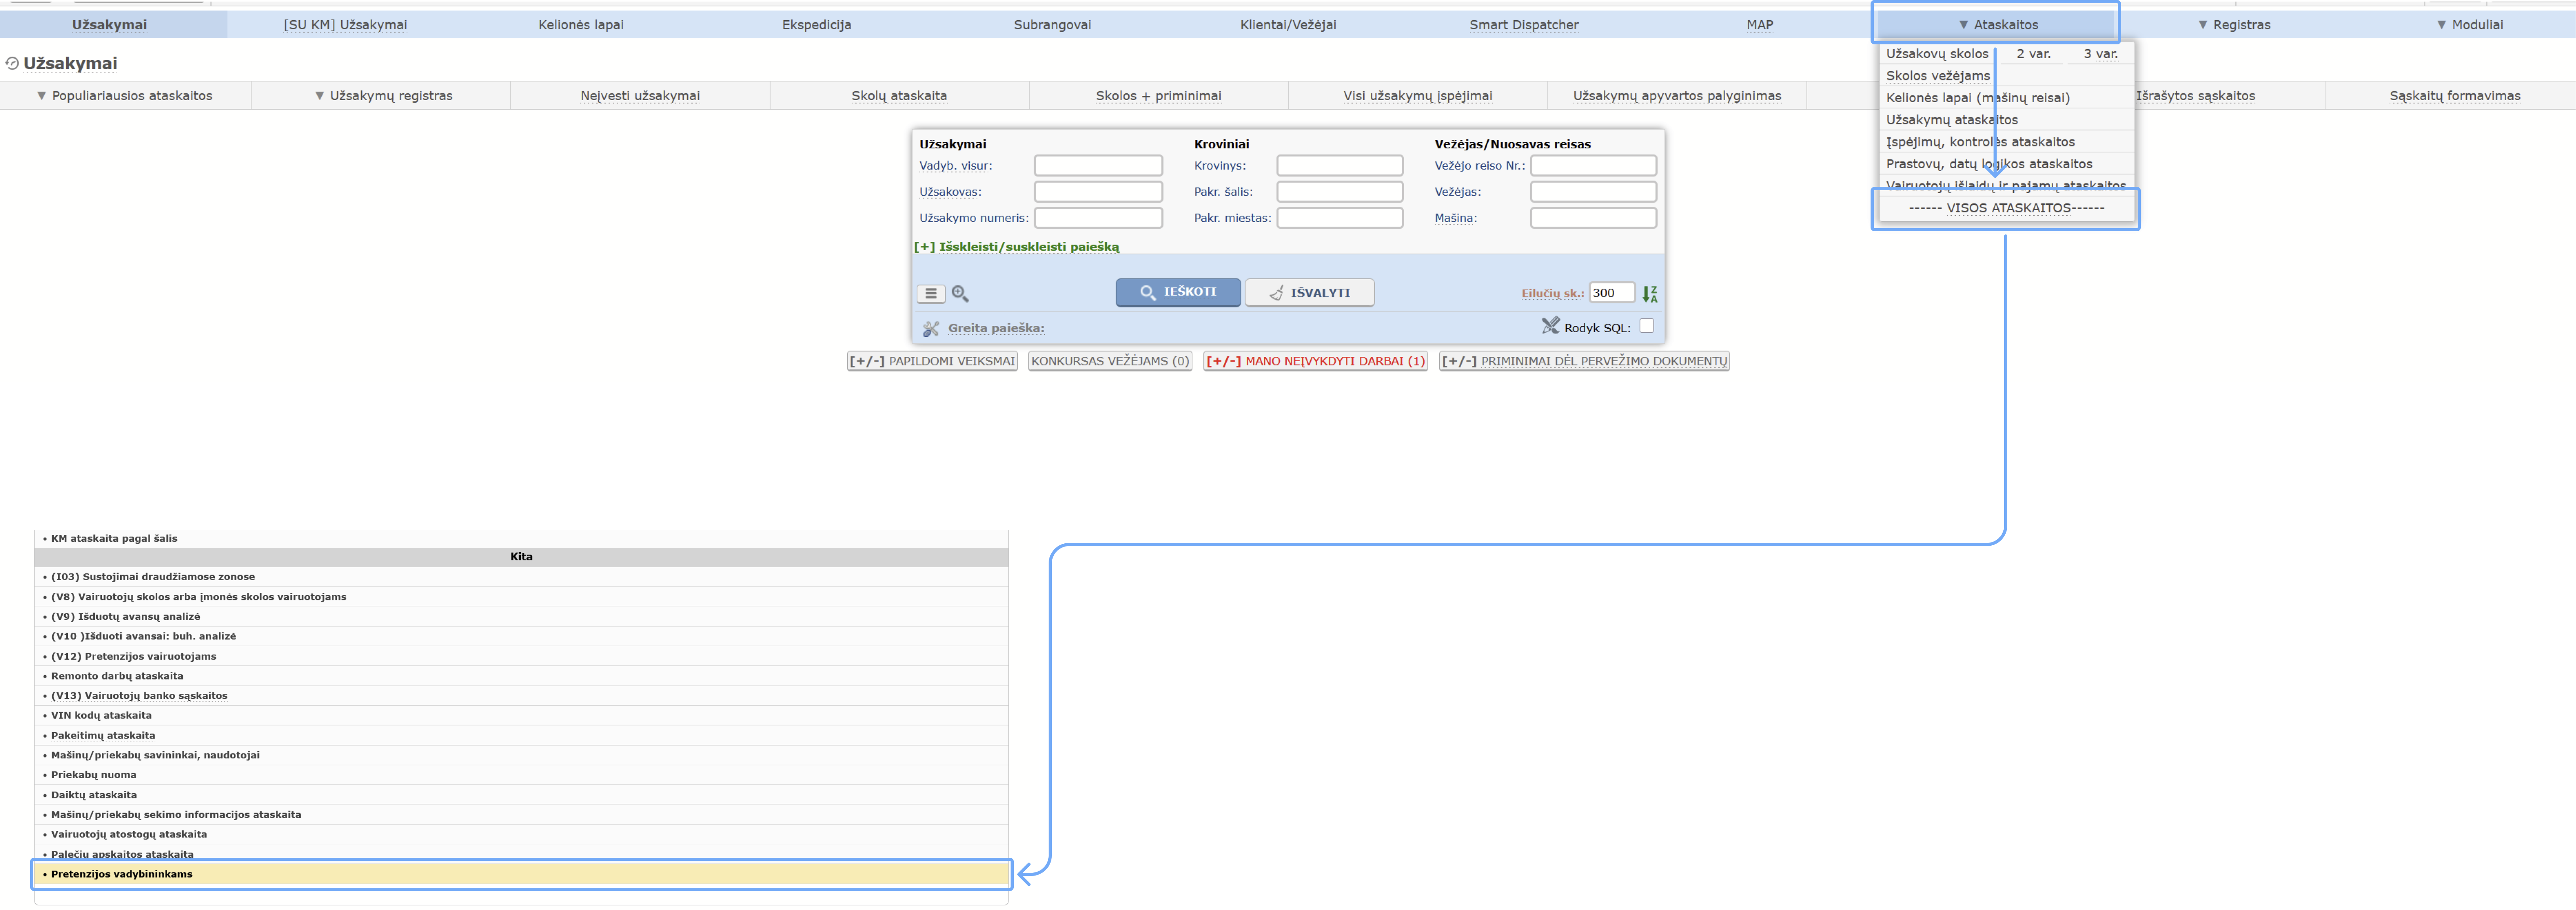Click the hamburger list icon in the search panel

930,294
